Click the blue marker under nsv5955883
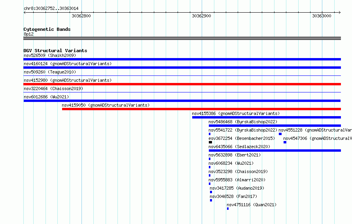352x224 pixels. click(x=210, y=184)
